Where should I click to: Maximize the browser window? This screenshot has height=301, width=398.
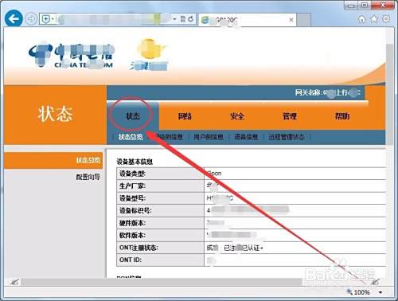(365, 6)
